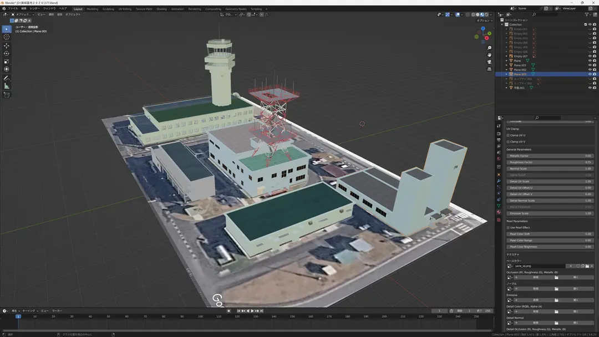
Task: Open the Material properties tab
Action: pos(499,212)
